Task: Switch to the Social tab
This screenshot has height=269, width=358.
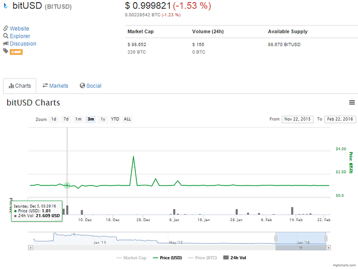Action: click(x=91, y=86)
